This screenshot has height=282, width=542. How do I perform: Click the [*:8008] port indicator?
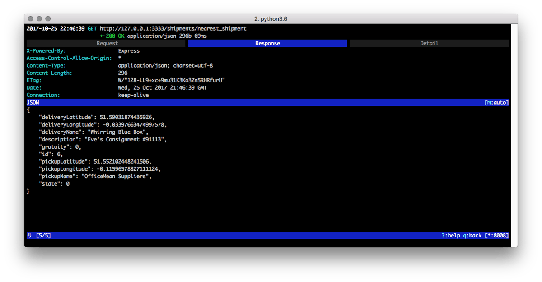click(497, 235)
